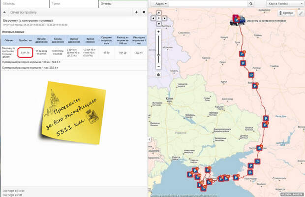Image resolution: width=305 pixels, height=197 pixels.
Task: Click the map zoom in plus button
Action: click(x=158, y=31)
